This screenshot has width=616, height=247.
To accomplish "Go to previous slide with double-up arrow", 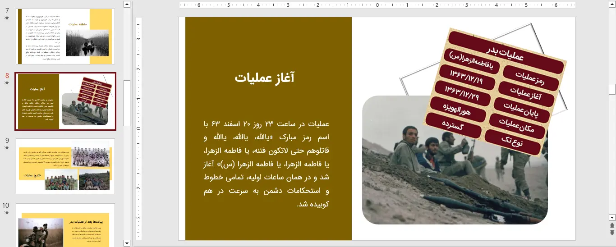I will [x=612, y=225].
